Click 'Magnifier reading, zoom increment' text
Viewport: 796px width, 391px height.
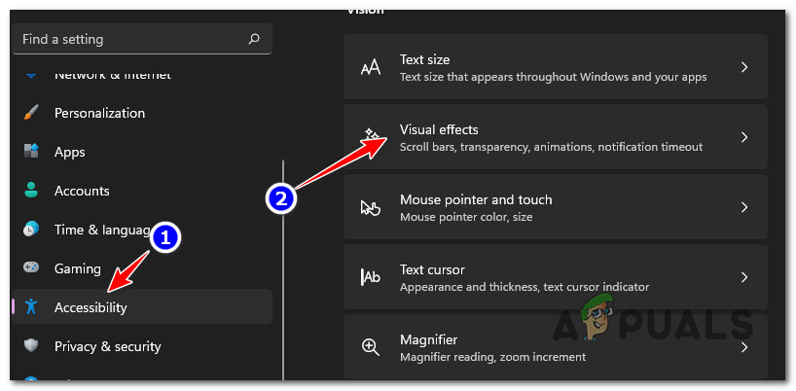493,357
